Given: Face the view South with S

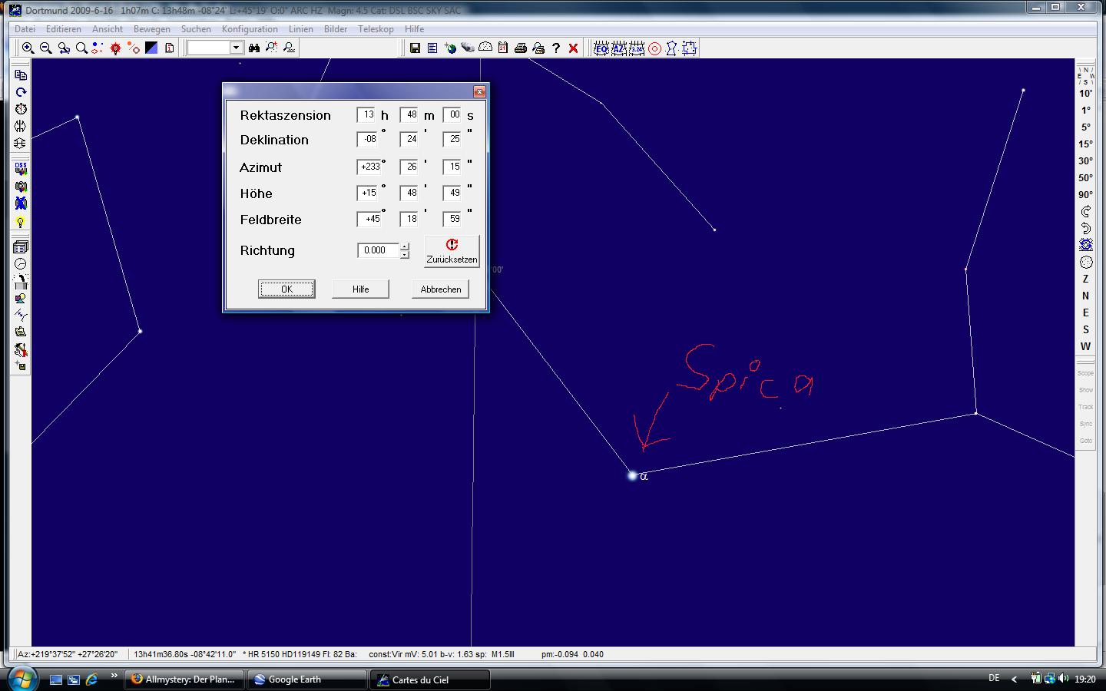Looking at the screenshot, I should 1085,329.
